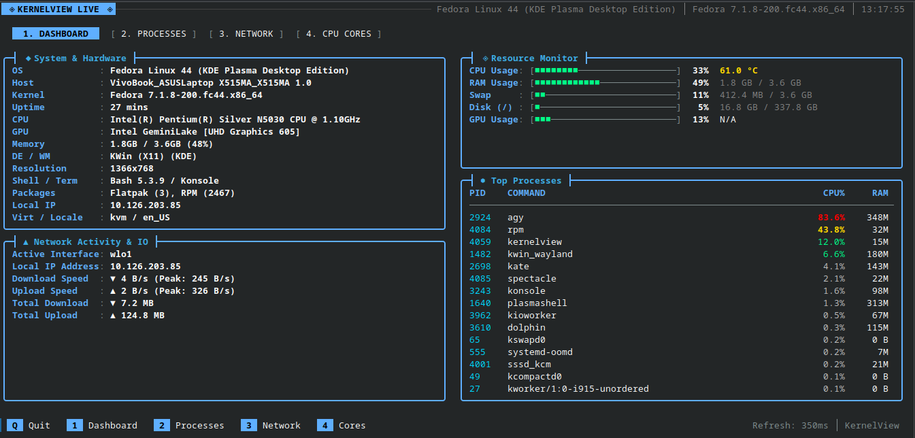915x438 pixels.
Task: Click the 83.6% CPU value for agy
Action: click(x=831, y=217)
